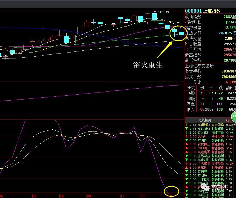This screenshot has height=198, width=236.
Task: Open the 短线精灵 tab
Action: [x=205, y=120]
